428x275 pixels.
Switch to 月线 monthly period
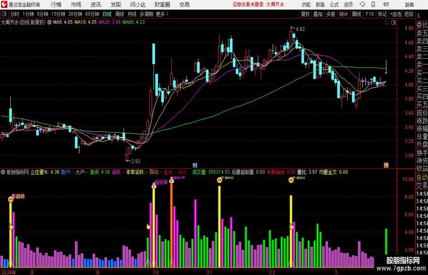[132, 14]
